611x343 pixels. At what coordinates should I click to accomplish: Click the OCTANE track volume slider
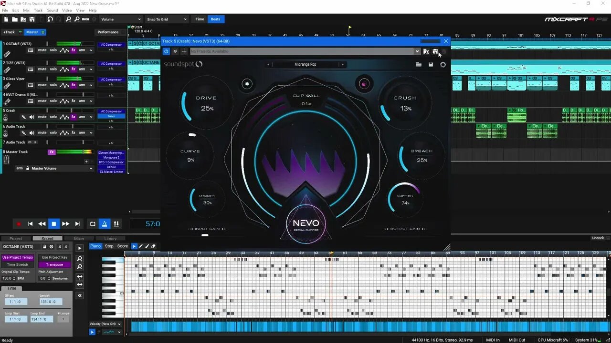76,44
